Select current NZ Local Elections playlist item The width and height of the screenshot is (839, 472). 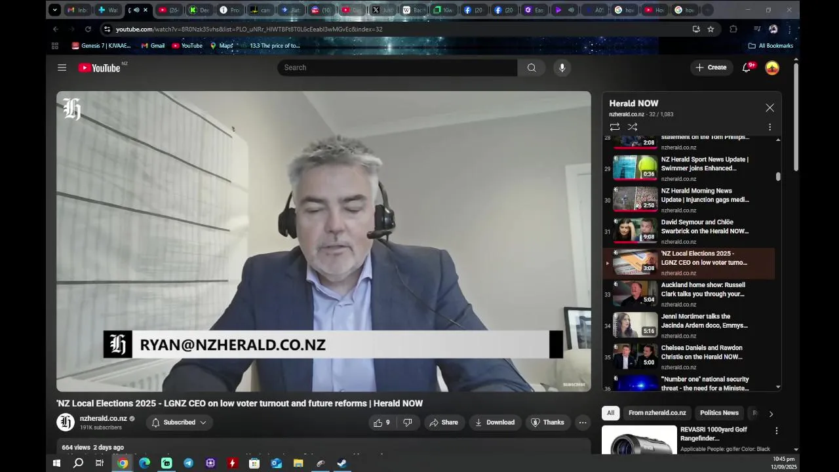[688, 263]
